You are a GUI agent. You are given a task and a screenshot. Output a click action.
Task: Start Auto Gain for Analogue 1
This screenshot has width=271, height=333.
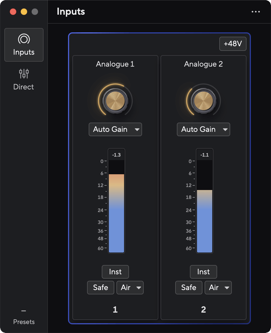pyautogui.click(x=110, y=129)
